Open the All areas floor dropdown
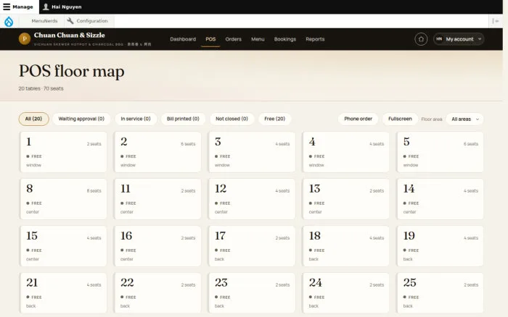 pos(464,119)
